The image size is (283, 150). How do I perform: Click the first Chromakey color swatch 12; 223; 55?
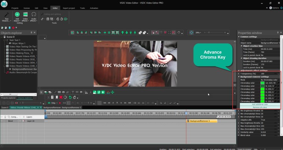[262, 83]
